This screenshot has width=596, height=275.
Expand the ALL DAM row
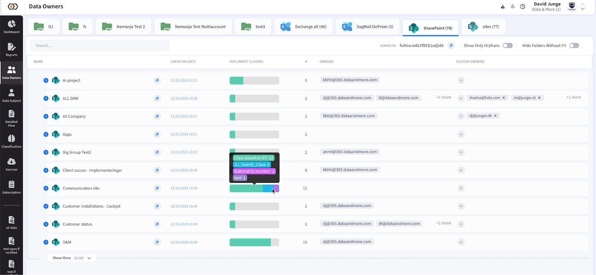click(46, 98)
